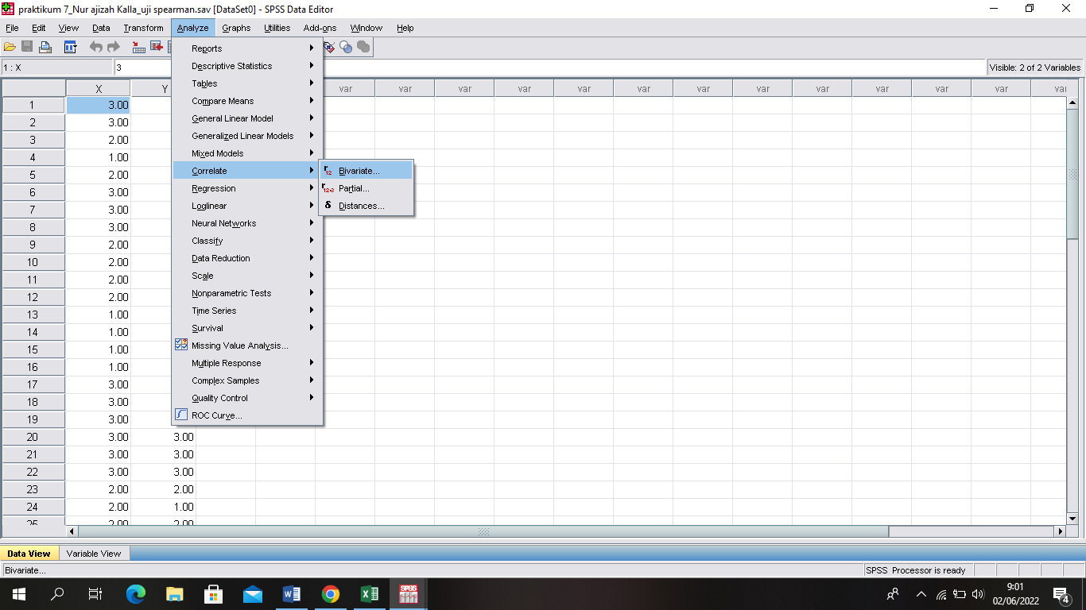The image size is (1086, 610).
Task: Open Excel from the taskbar
Action: pos(370,593)
